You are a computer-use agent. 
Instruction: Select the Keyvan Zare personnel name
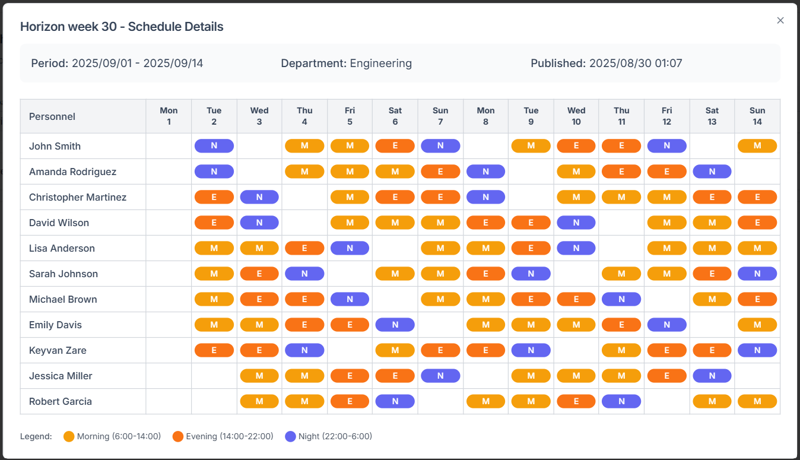tap(58, 350)
